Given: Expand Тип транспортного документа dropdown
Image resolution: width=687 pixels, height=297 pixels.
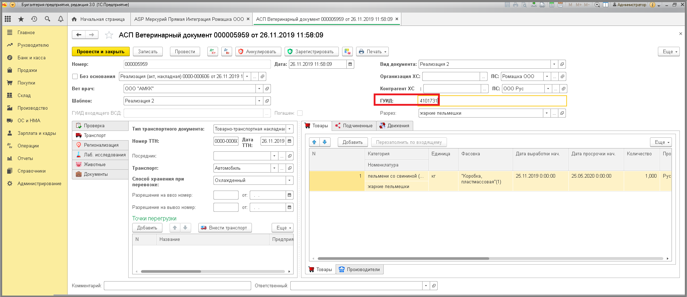Looking at the screenshot, I should point(290,129).
